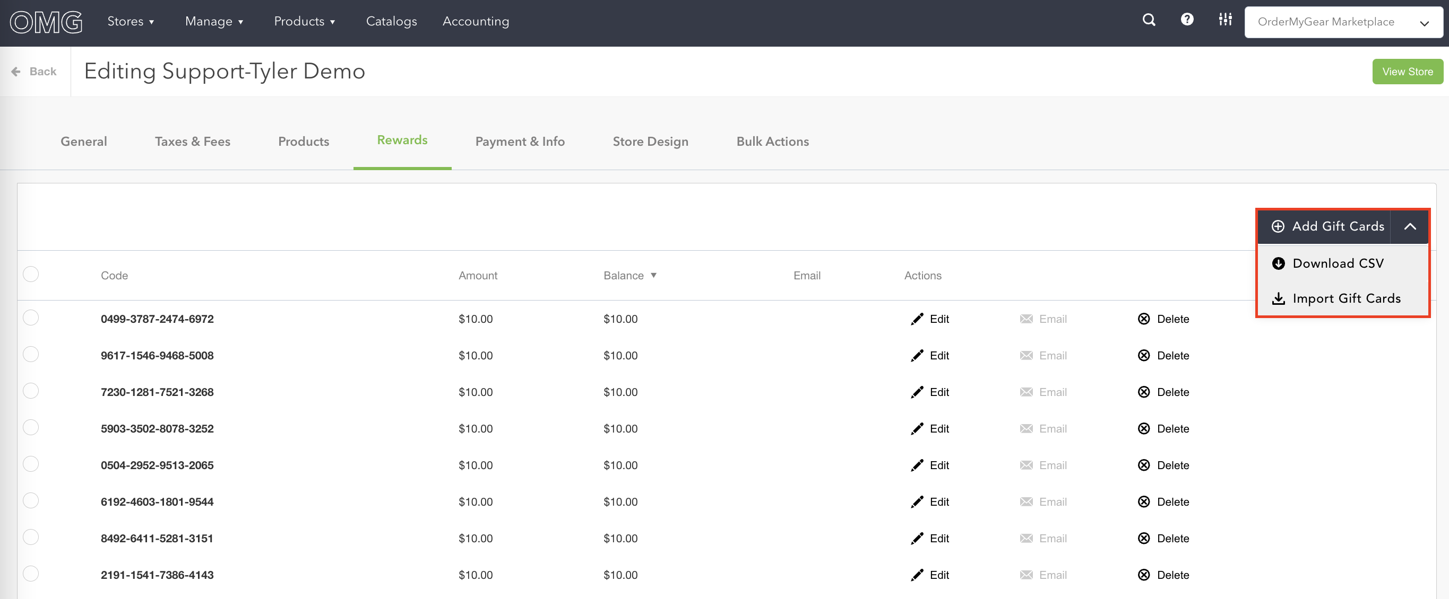Toggle the select-all checkbox in header
Viewport: 1449px width, 599px height.
coord(31,274)
